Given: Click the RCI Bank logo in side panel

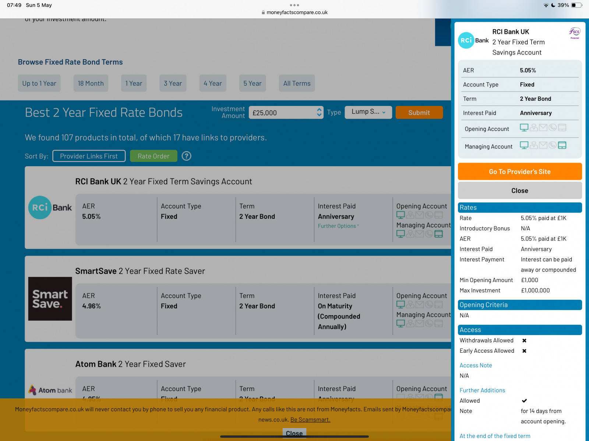Looking at the screenshot, I should click(x=473, y=40).
